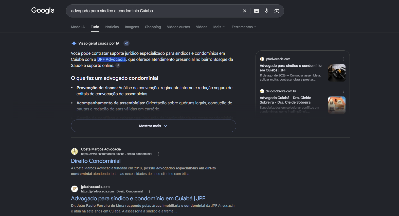Click the source link icon after 'suporte online'
This screenshot has width=399, height=216.
click(x=118, y=66)
